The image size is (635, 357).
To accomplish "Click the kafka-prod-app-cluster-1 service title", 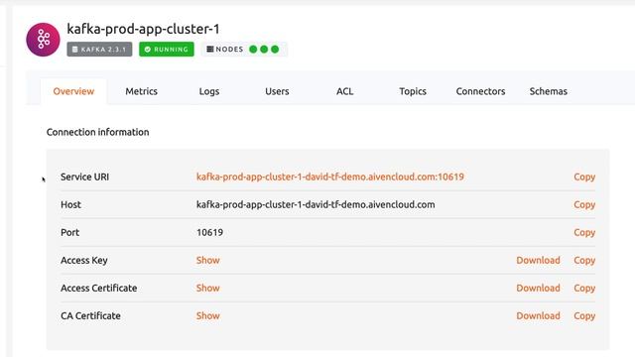I will (143, 29).
